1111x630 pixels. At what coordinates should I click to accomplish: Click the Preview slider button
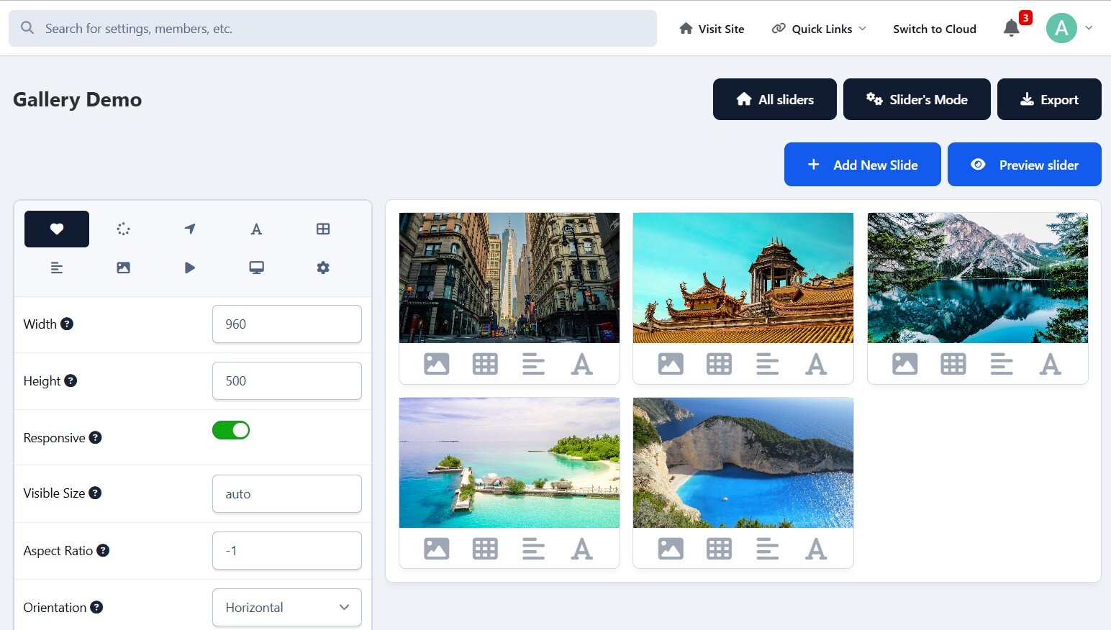pyautogui.click(x=1025, y=165)
